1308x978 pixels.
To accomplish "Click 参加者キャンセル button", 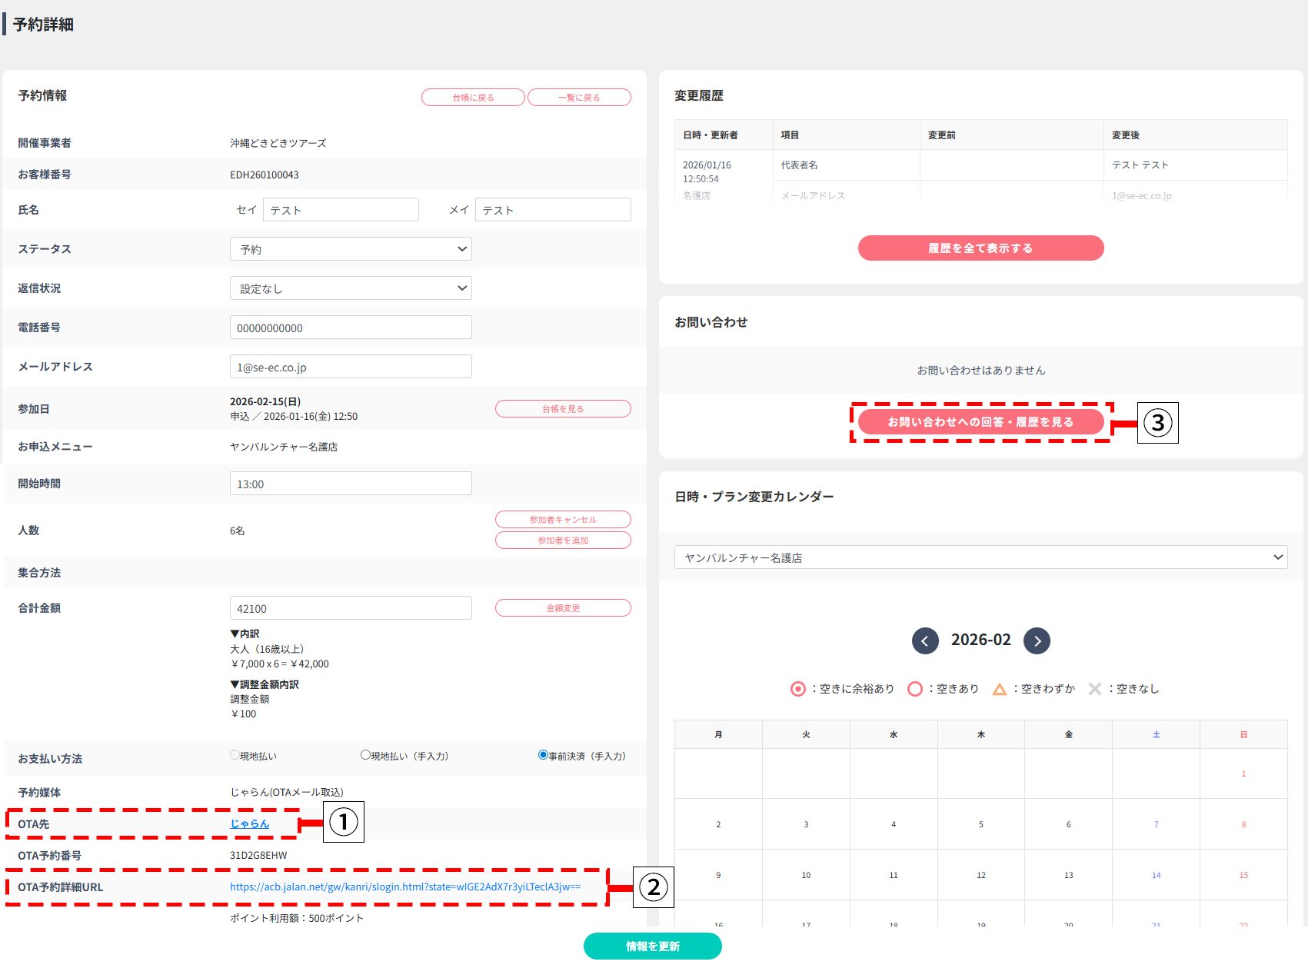I will coord(563,520).
